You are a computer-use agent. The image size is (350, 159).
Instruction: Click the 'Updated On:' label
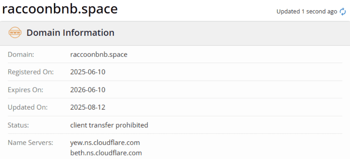tap(28, 107)
